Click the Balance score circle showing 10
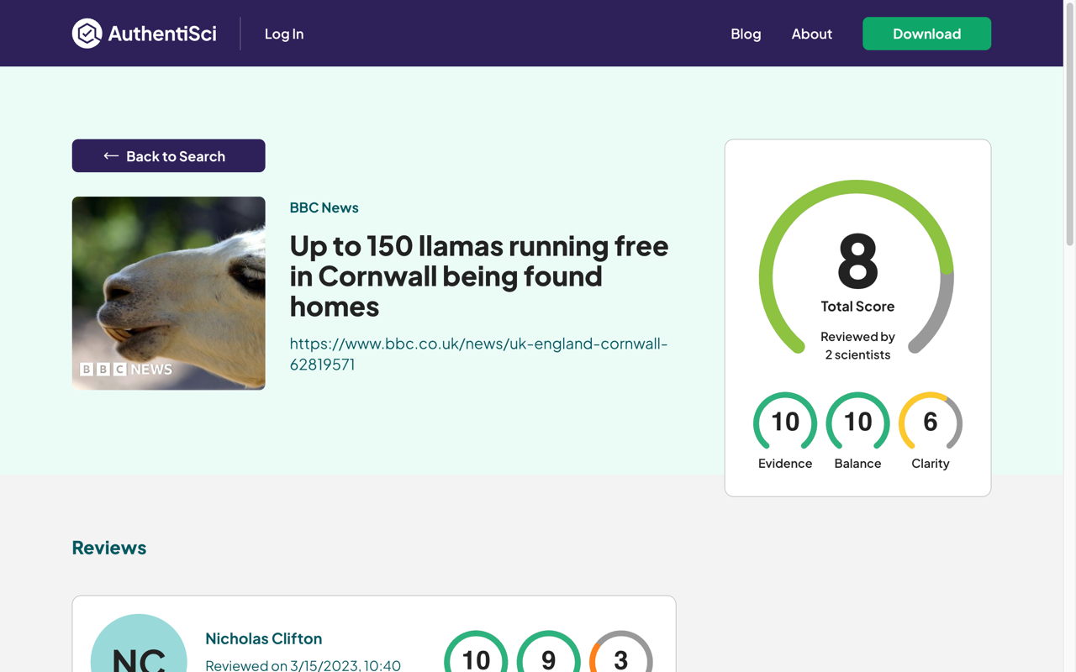The image size is (1076, 672). 857,422
